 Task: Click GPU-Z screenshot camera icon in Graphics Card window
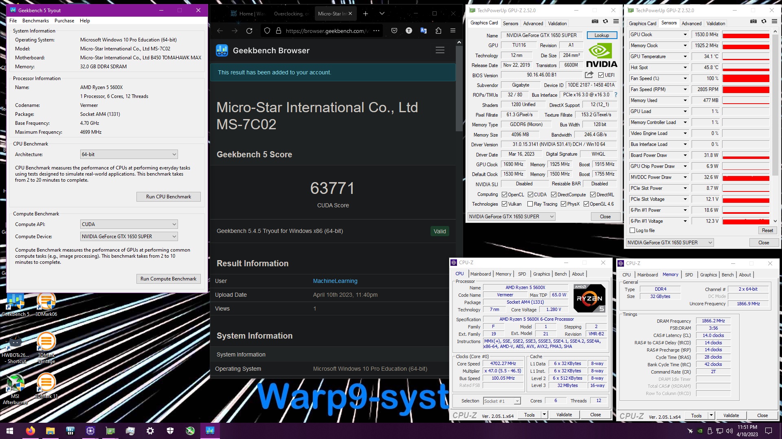tap(595, 22)
